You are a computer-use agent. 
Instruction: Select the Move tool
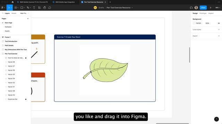click(x=9, y=8)
